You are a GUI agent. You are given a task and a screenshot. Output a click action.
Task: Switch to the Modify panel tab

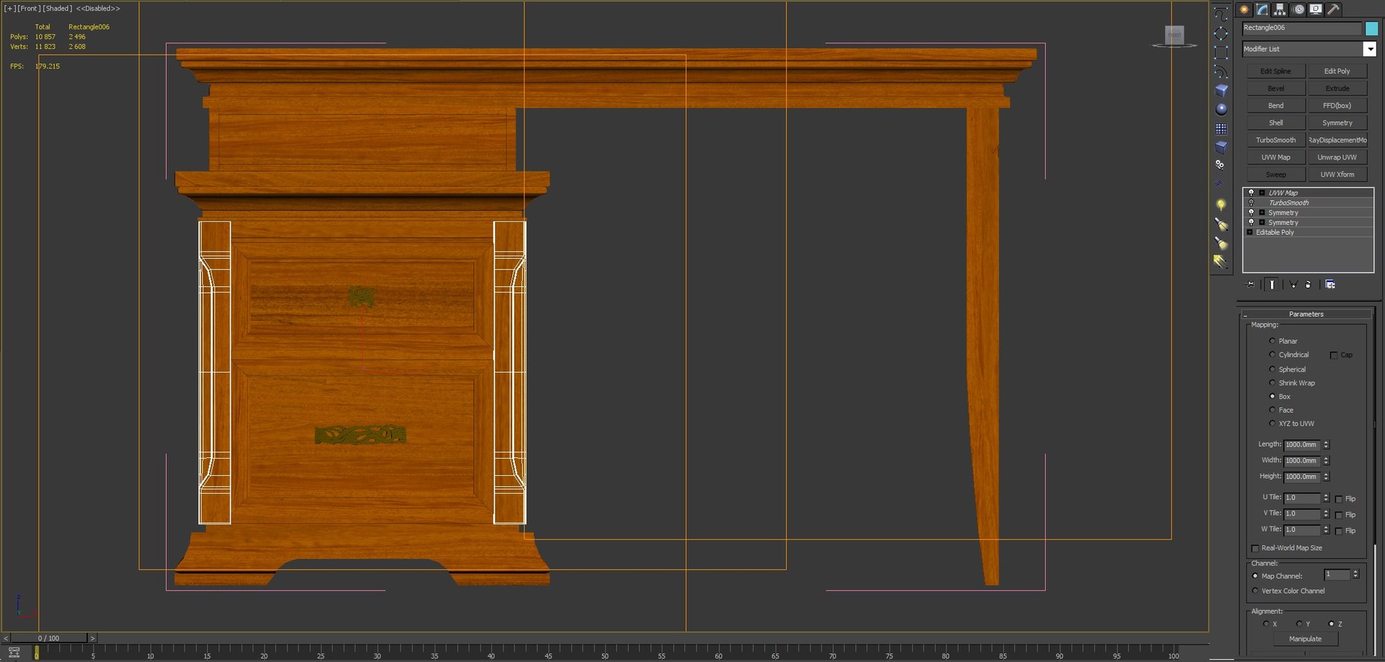1262,9
